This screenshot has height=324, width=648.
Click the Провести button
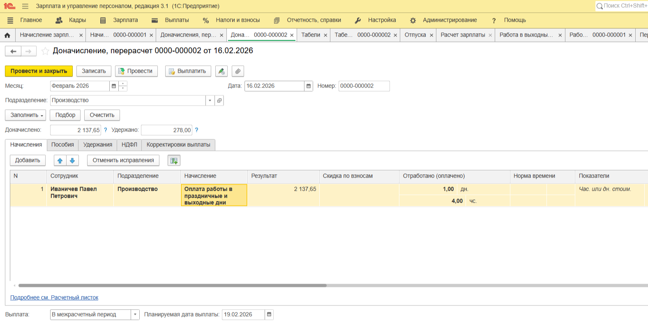(x=136, y=71)
